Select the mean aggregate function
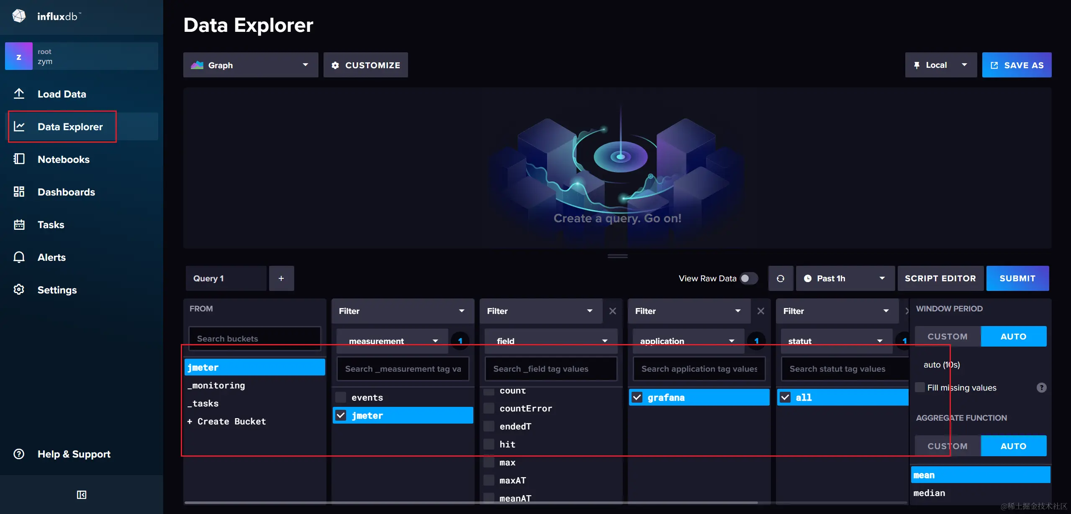The width and height of the screenshot is (1071, 514). (x=980, y=475)
